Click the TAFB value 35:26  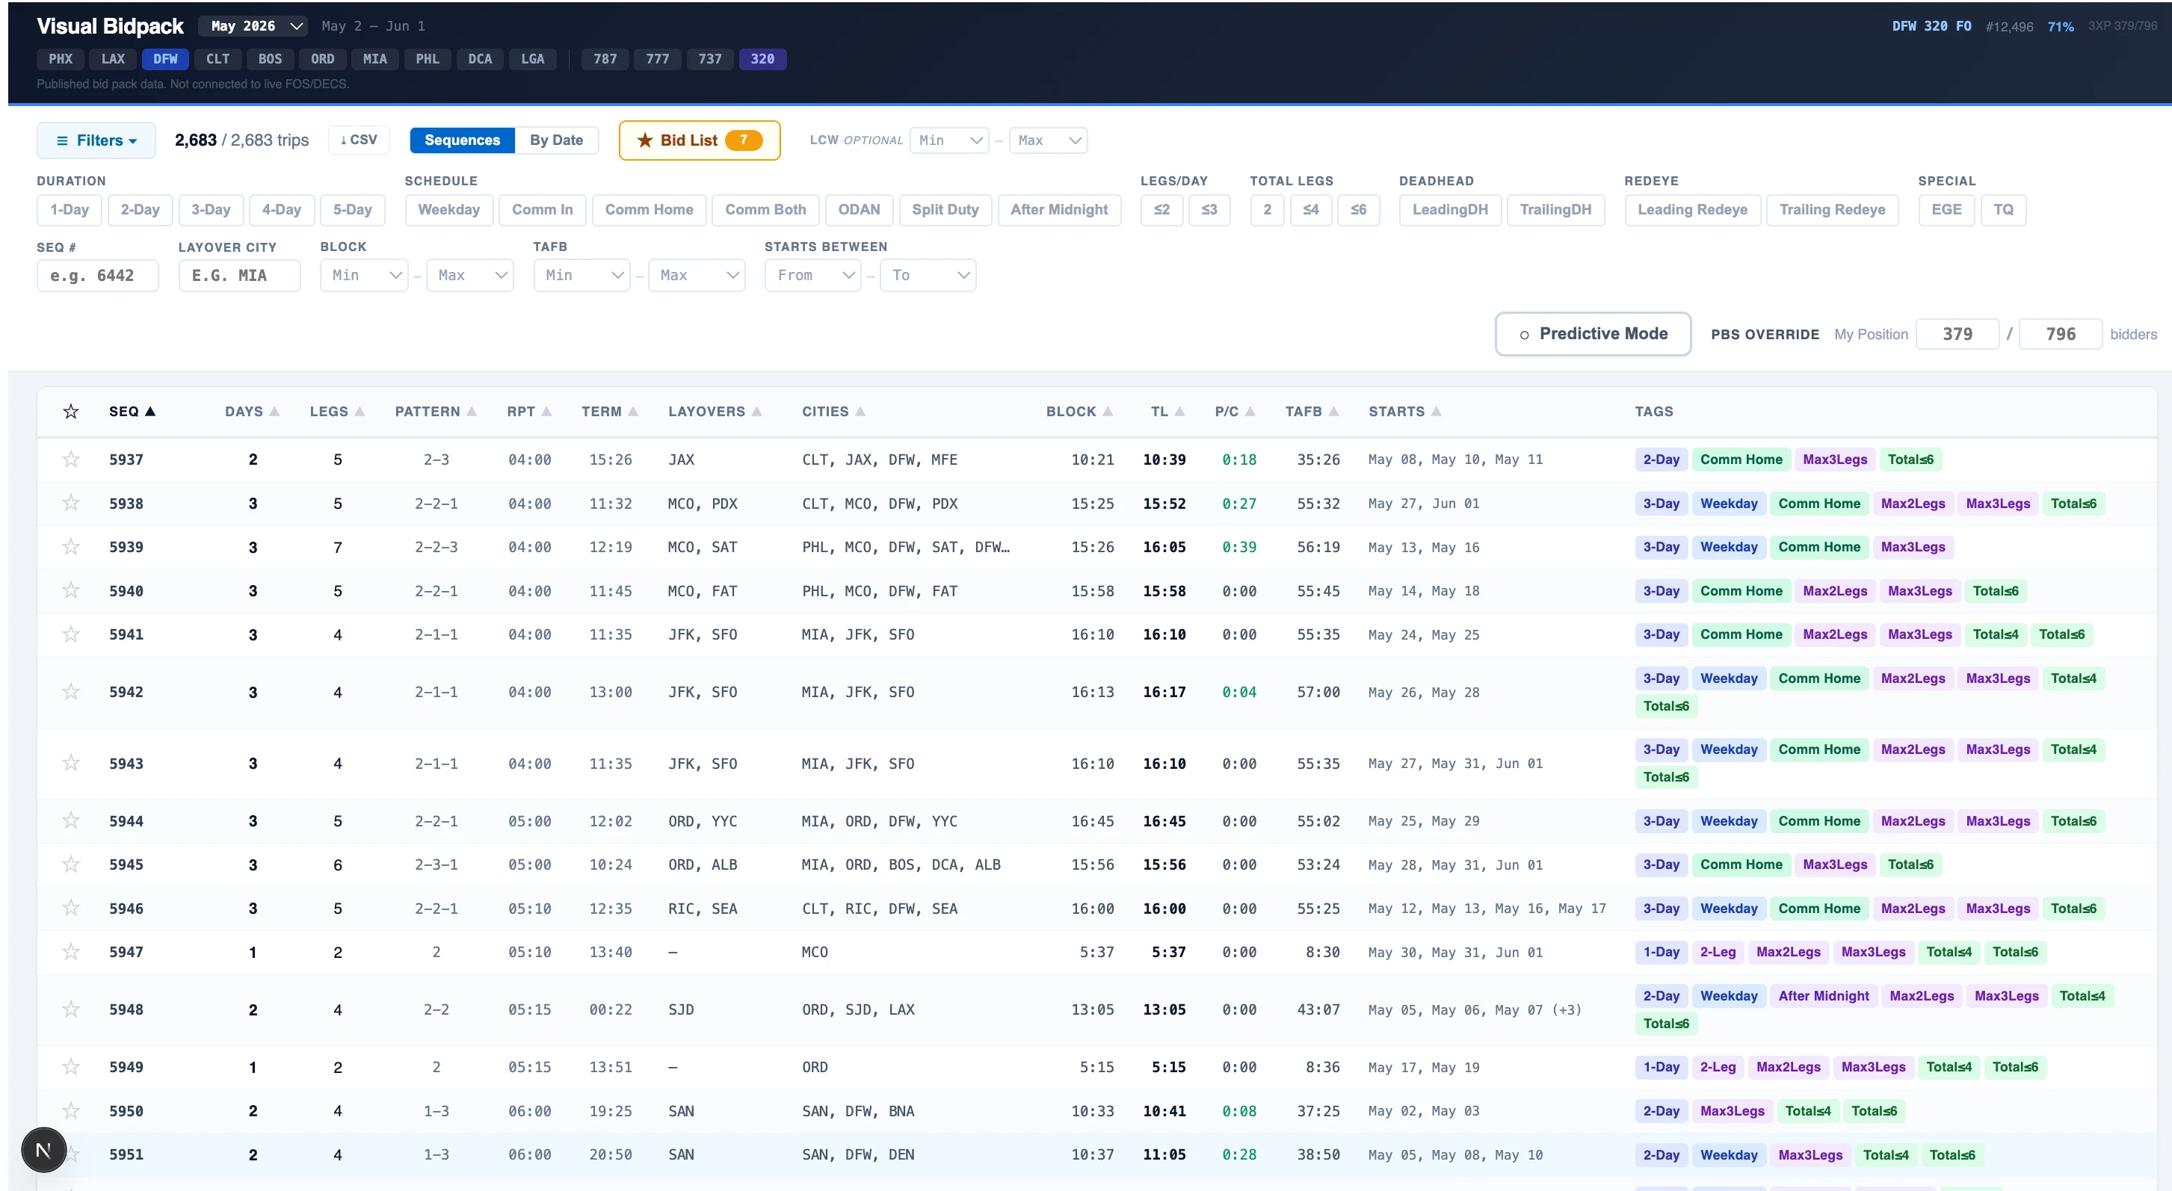(1318, 460)
